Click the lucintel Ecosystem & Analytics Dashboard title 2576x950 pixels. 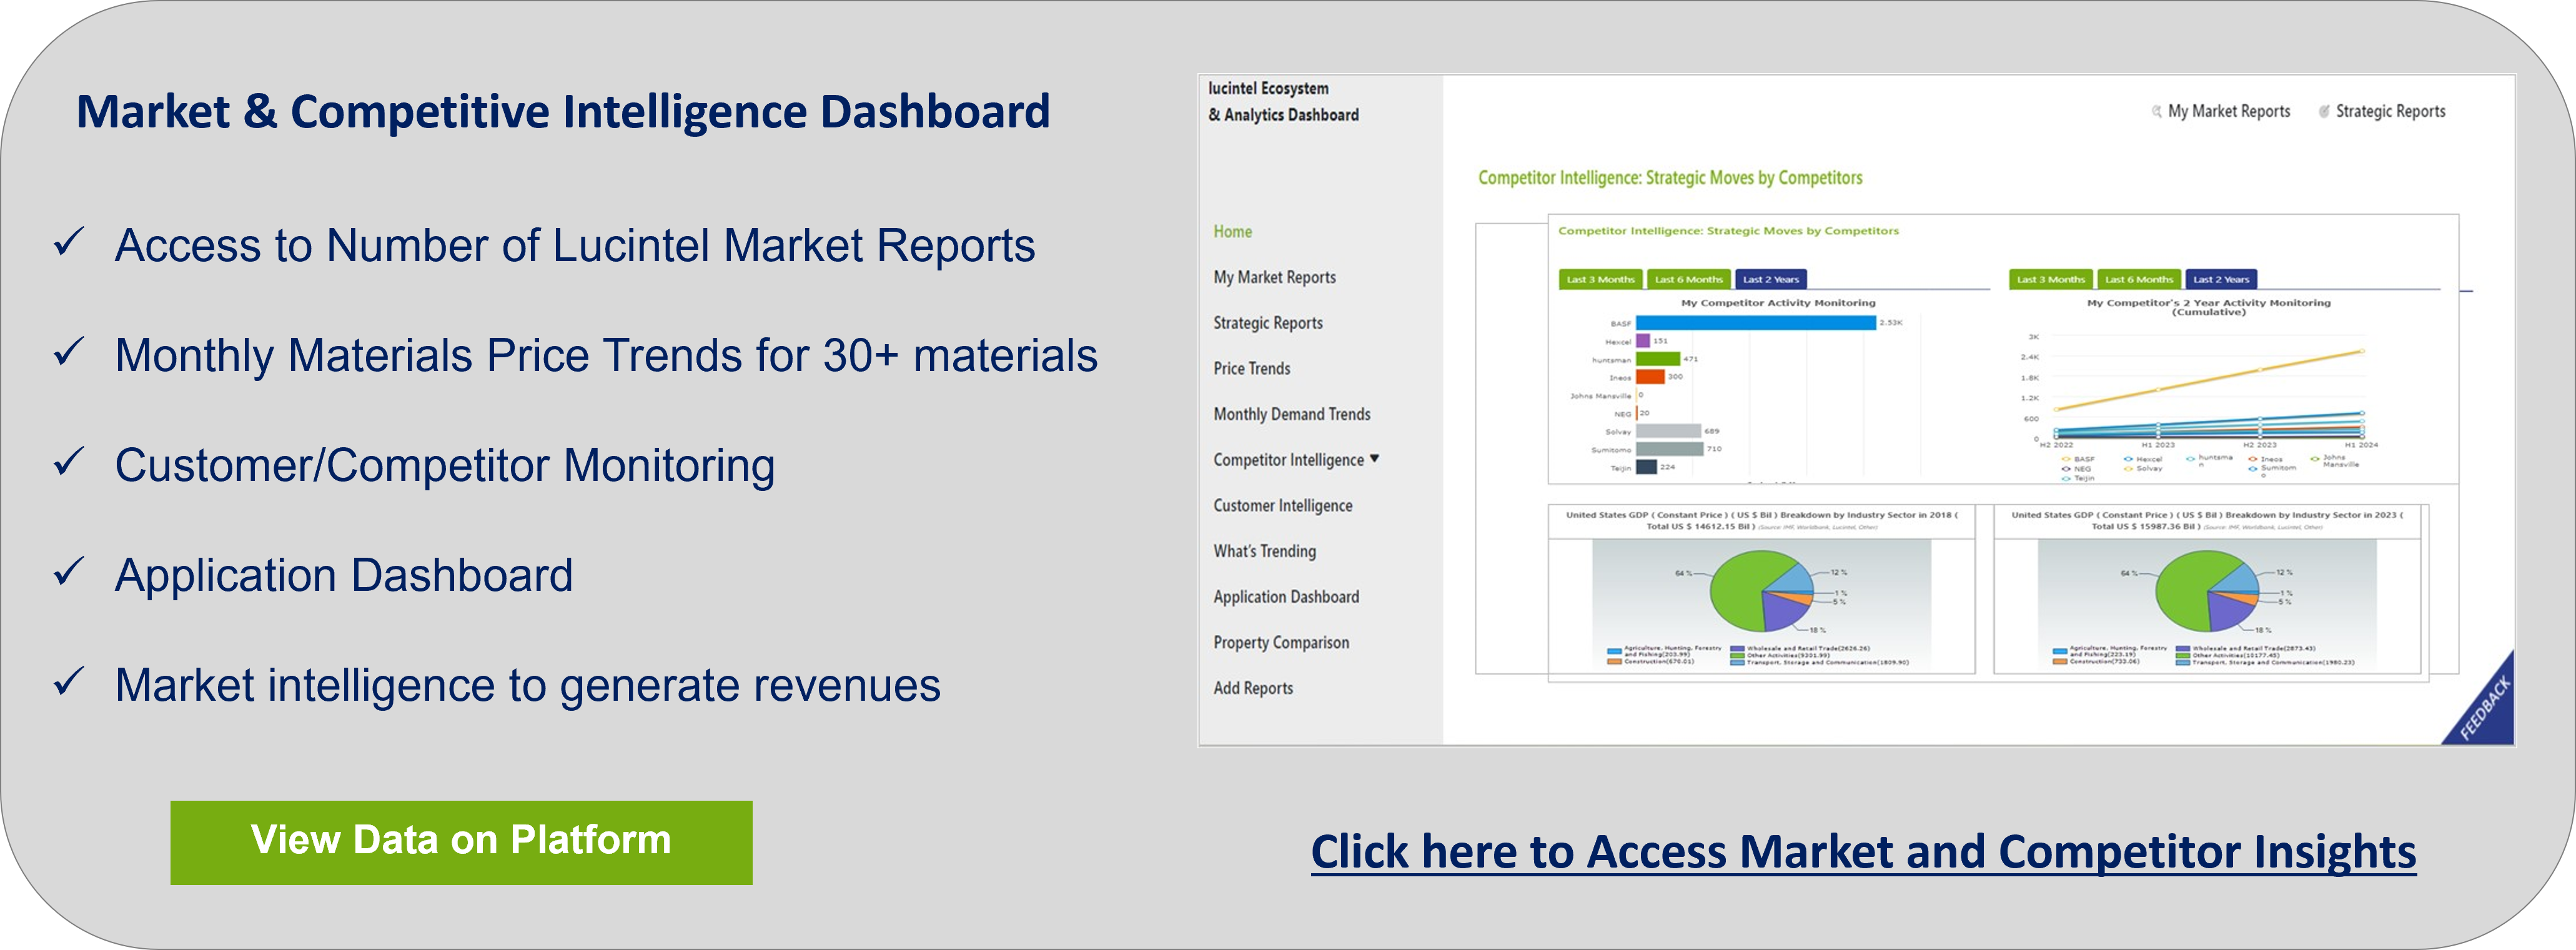[x=1283, y=101]
